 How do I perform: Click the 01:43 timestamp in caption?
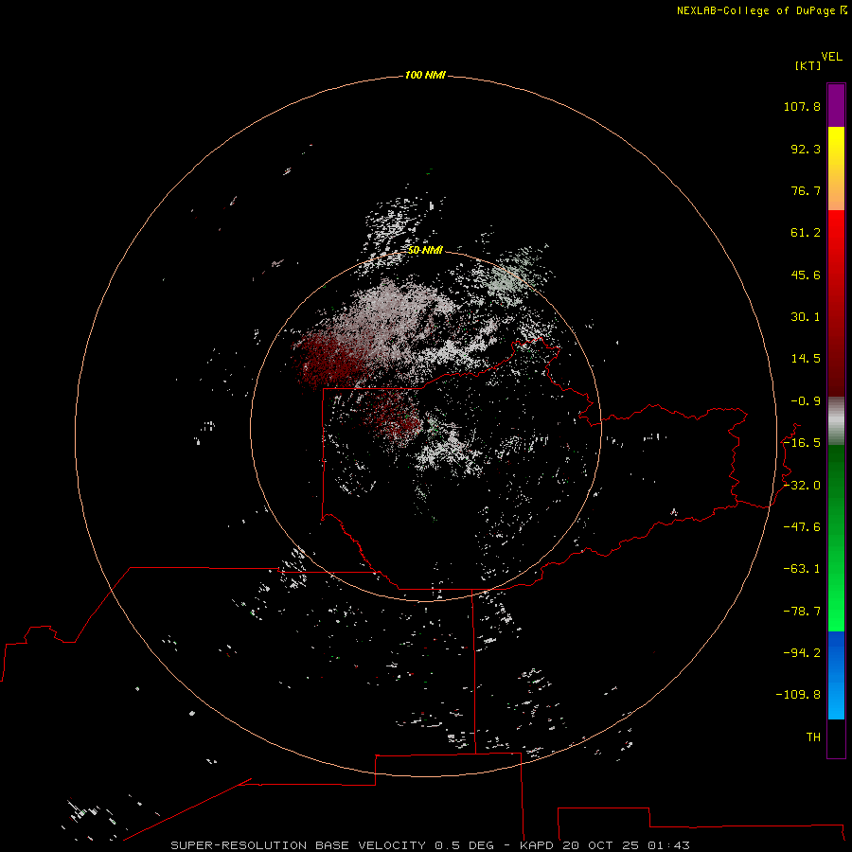coord(669,845)
